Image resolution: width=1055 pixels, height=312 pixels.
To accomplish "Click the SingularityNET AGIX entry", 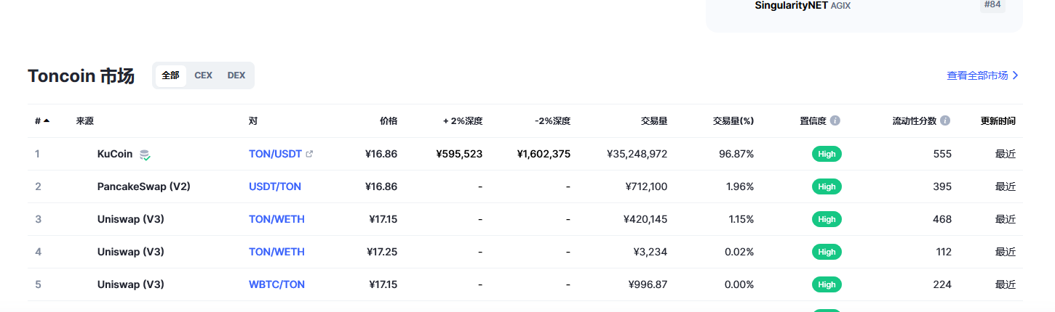I will tap(803, 5).
